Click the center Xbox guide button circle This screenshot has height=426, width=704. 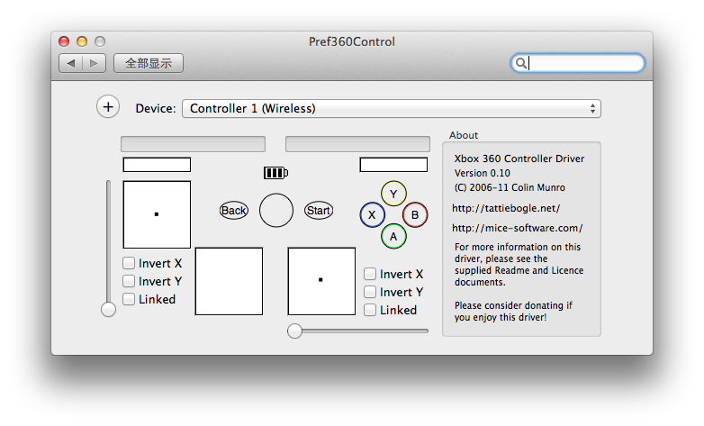pyautogui.click(x=276, y=211)
